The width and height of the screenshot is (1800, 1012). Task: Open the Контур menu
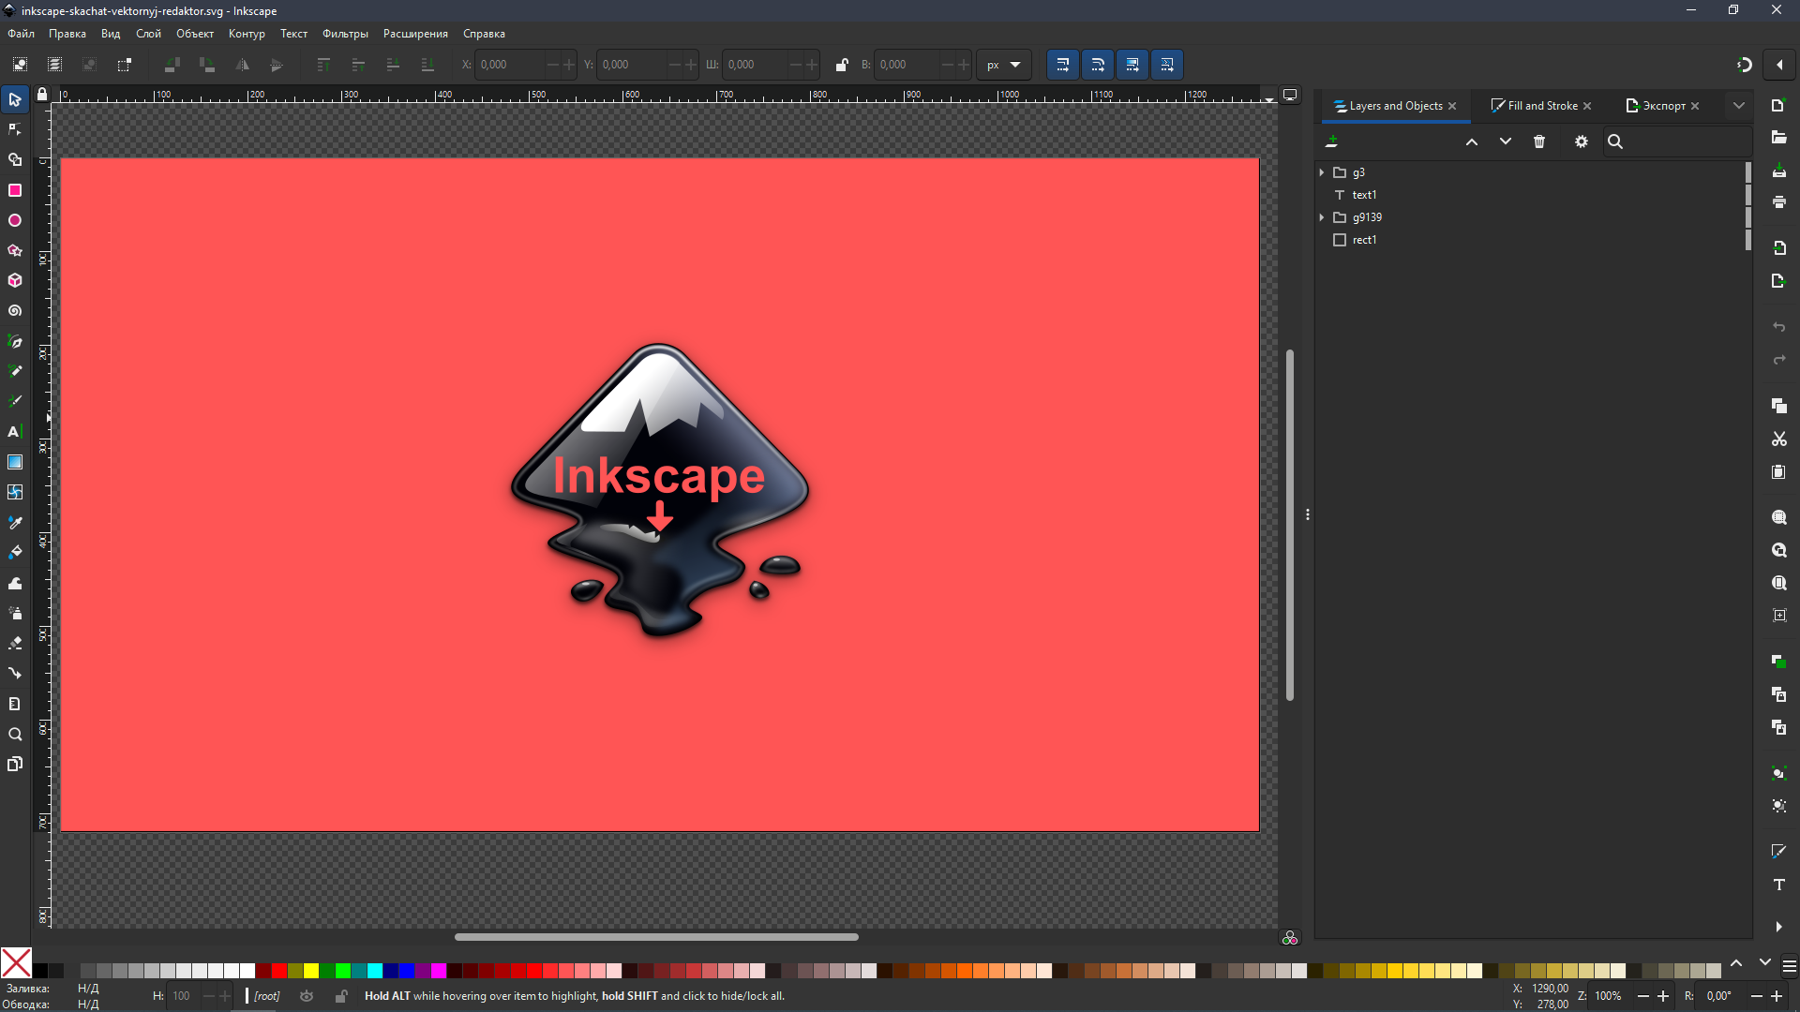tap(247, 34)
